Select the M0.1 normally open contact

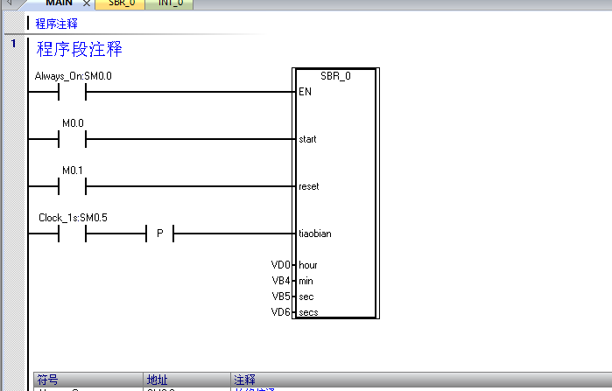[x=72, y=186]
